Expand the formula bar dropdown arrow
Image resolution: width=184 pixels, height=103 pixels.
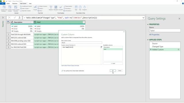[143, 18]
